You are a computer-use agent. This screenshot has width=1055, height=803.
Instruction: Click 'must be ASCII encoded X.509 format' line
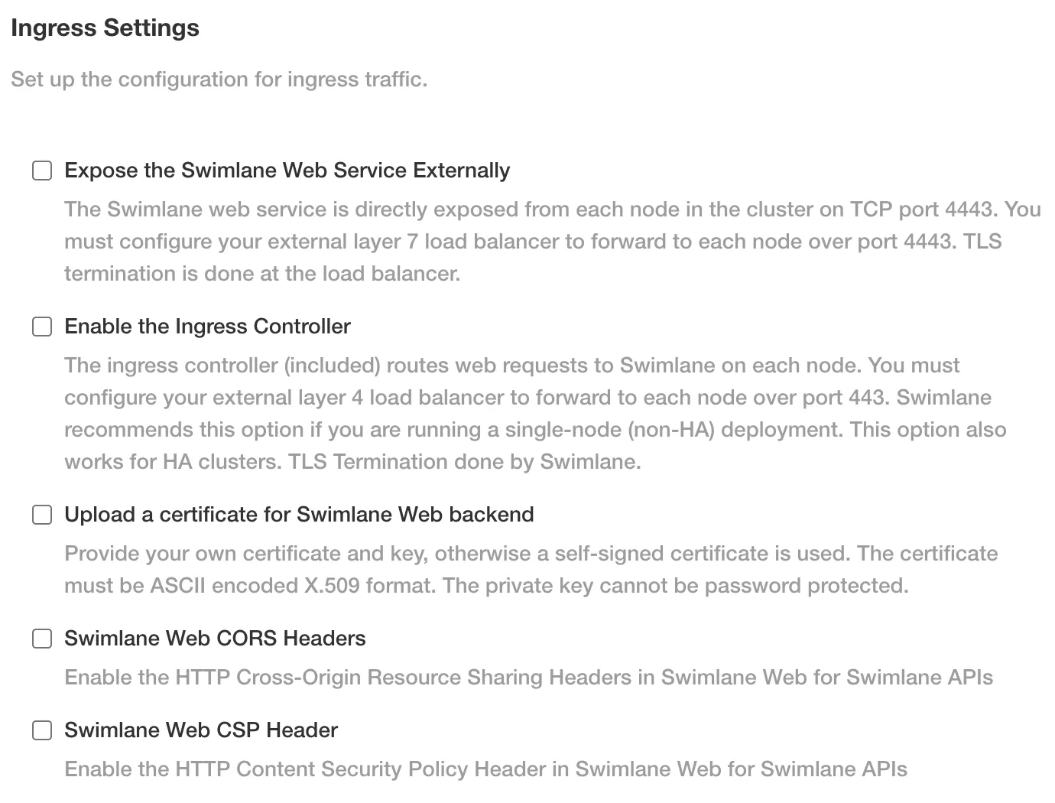(486, 586)
